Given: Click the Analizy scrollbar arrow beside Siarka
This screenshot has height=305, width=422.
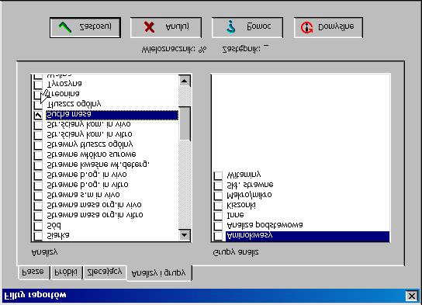Looking at the screenshot, I should (x=185, y=235).
